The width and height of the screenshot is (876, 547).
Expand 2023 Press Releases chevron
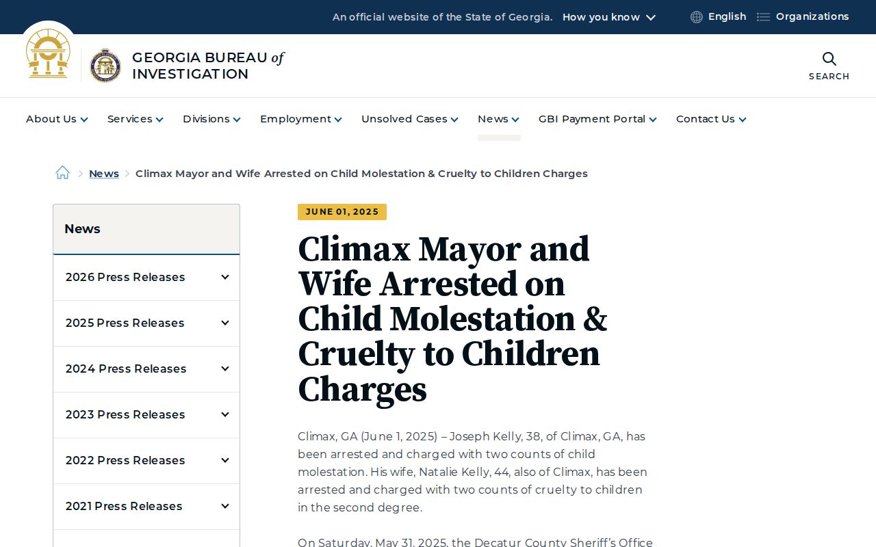[224, 414]
